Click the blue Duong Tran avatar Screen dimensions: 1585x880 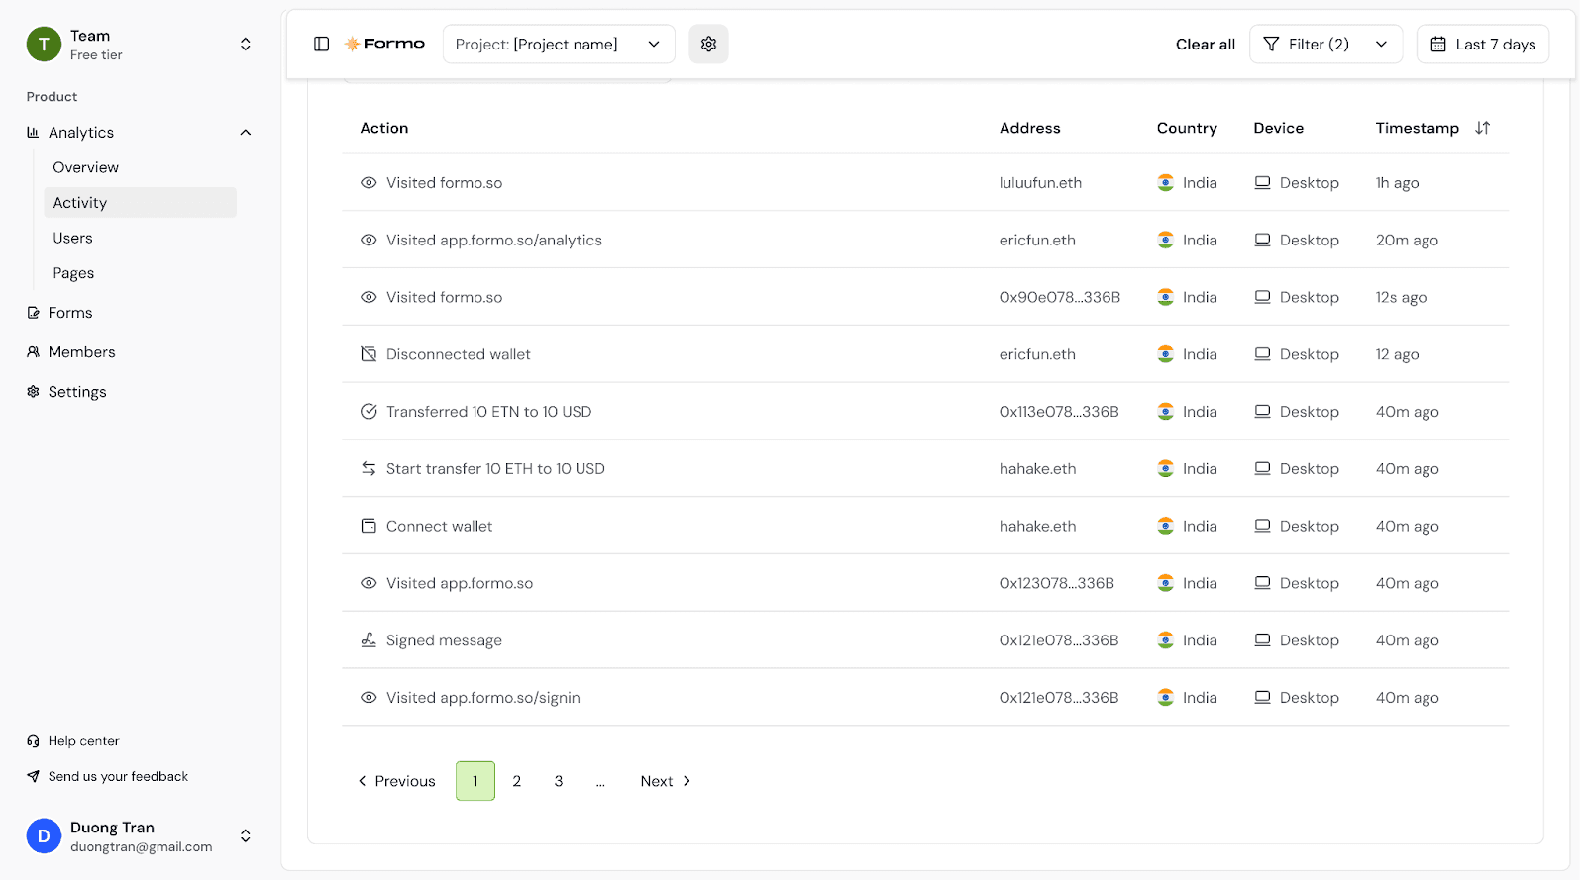click(x=44, y=835)
